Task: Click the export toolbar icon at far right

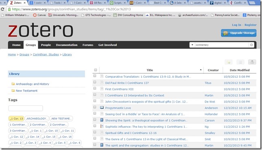Action: [x=252, y=62]
